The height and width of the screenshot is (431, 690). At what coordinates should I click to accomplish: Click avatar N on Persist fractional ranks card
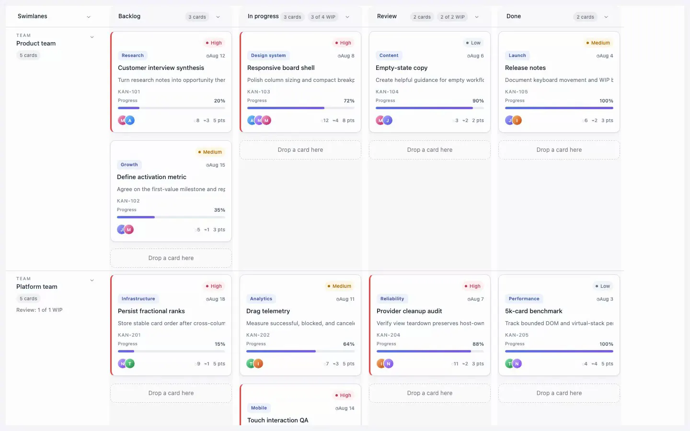click(x=123, y=364)
